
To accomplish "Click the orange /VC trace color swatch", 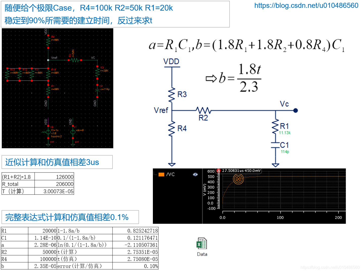I will pyautogui.click(x=161, y=174).
